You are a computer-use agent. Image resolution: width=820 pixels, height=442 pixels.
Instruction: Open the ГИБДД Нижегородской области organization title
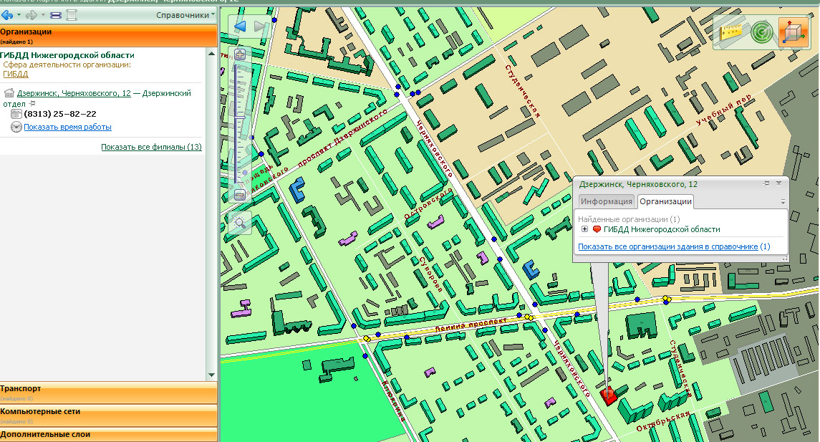(x=67, y=55)
